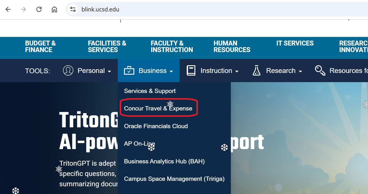The height and width of the screenshot is (194, 368).
Task: Choose Oracle Financials Cloud from menu
Action: pos(156,126)
